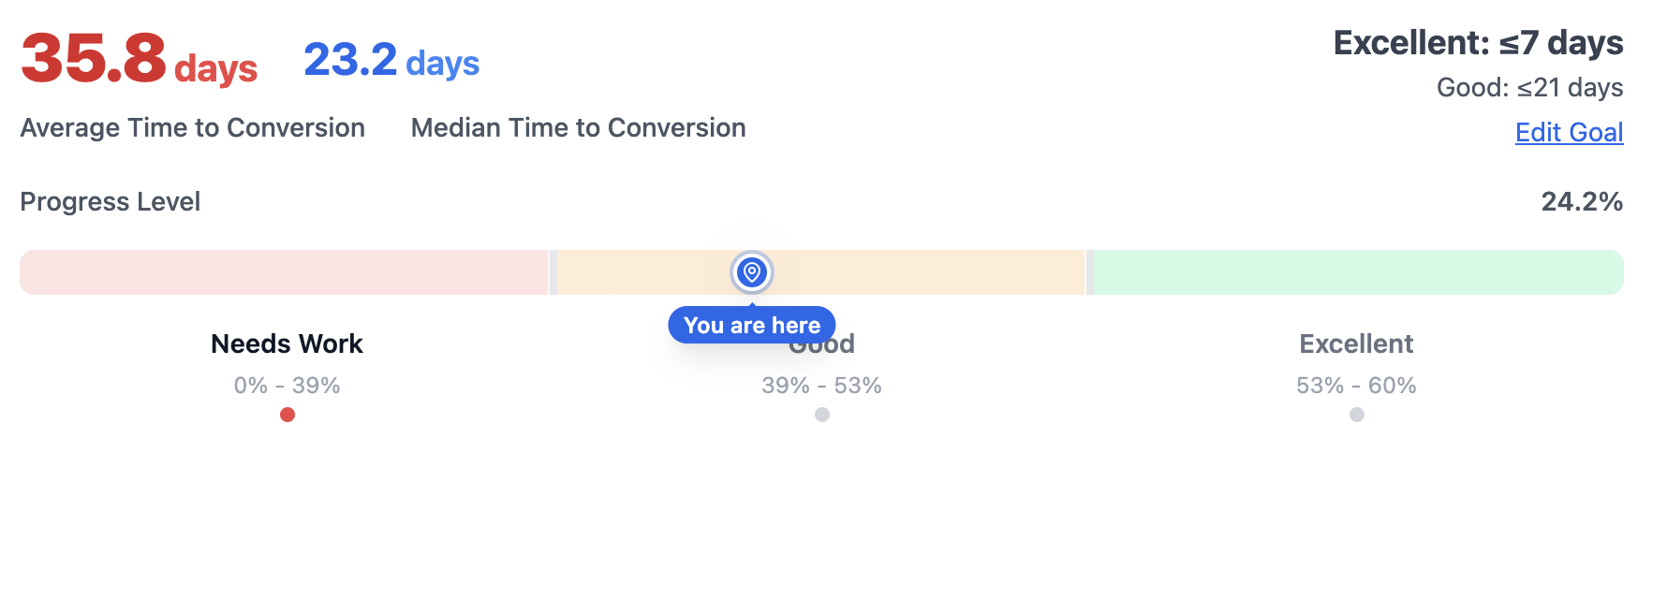Click the 24.2% progress percentage
This screenshot has width=1667, height=599.
point(1582,201)
